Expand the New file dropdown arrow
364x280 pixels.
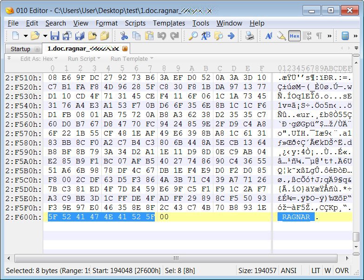coord(25,36)
